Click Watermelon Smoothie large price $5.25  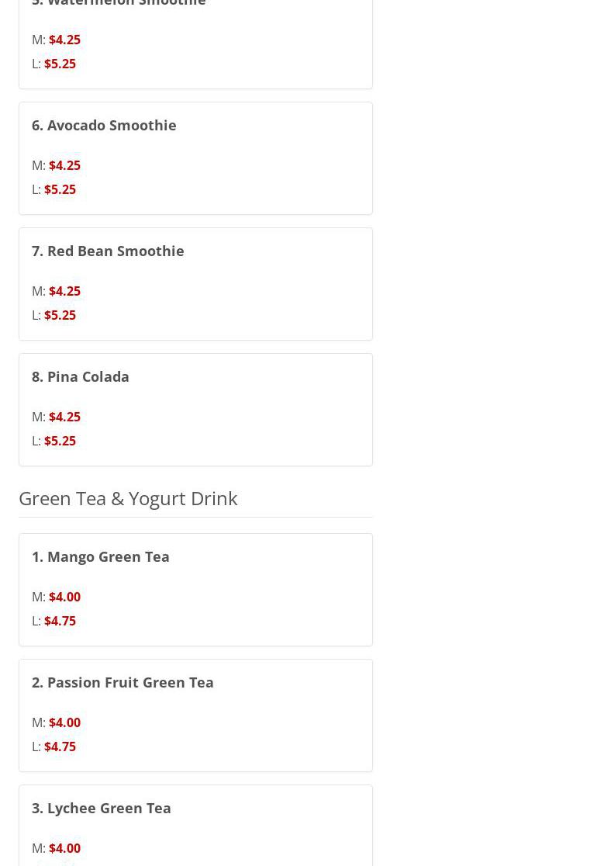pyautogui.click(x=60, y=64)
